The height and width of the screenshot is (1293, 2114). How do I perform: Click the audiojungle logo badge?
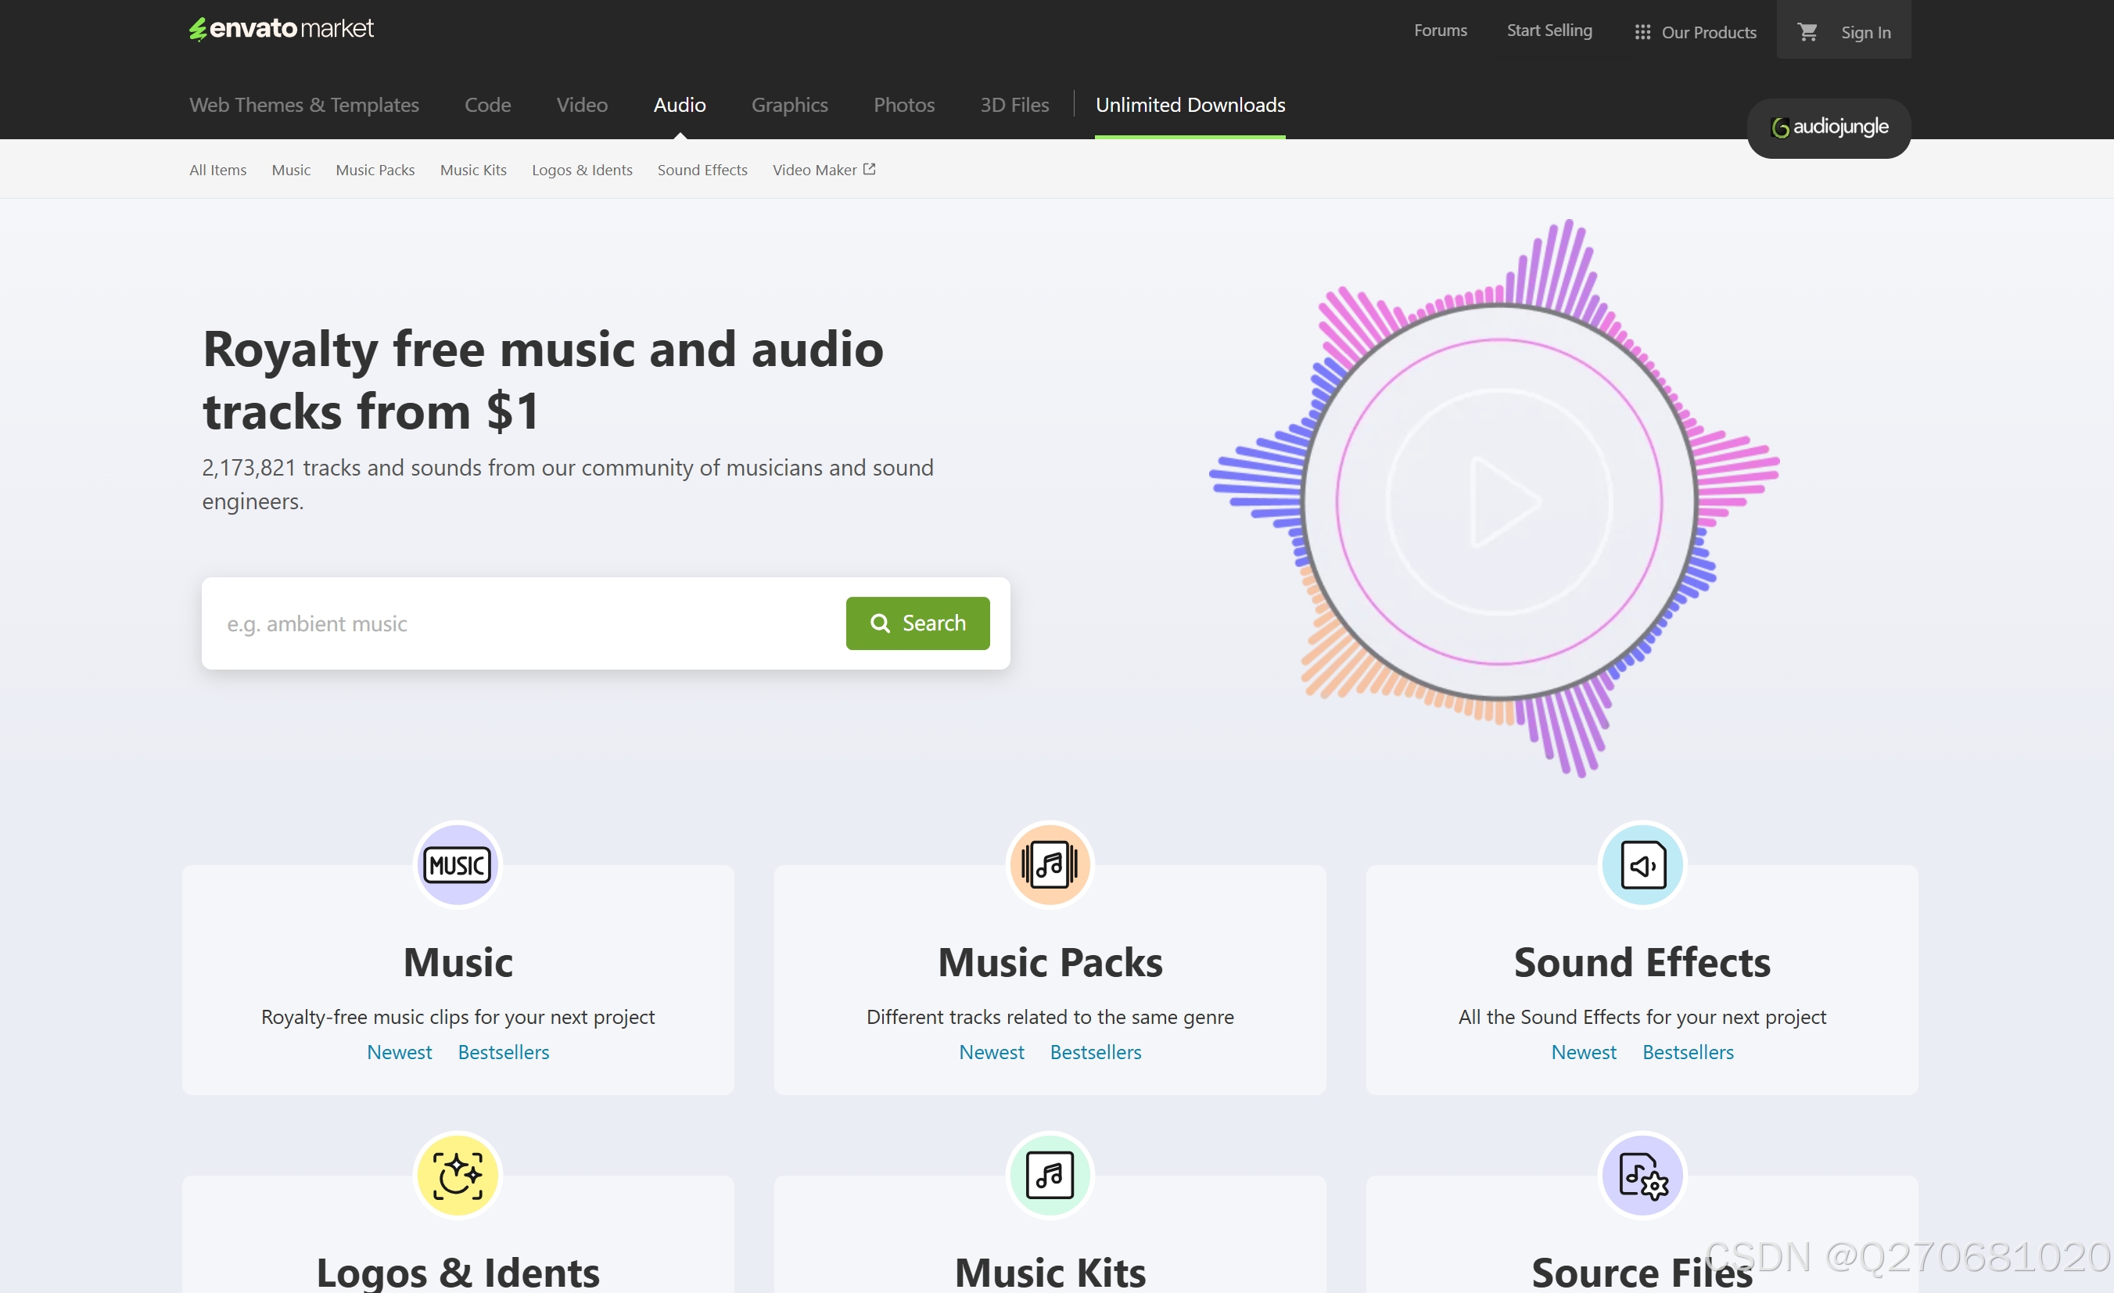(x=1829, y=127)
